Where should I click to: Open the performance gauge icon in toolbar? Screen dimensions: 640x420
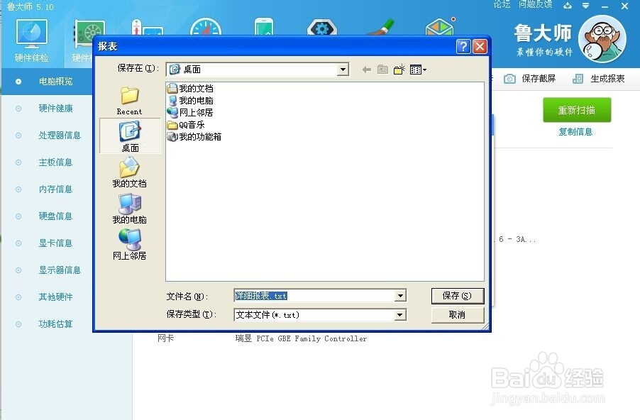(x=204, y=28)
